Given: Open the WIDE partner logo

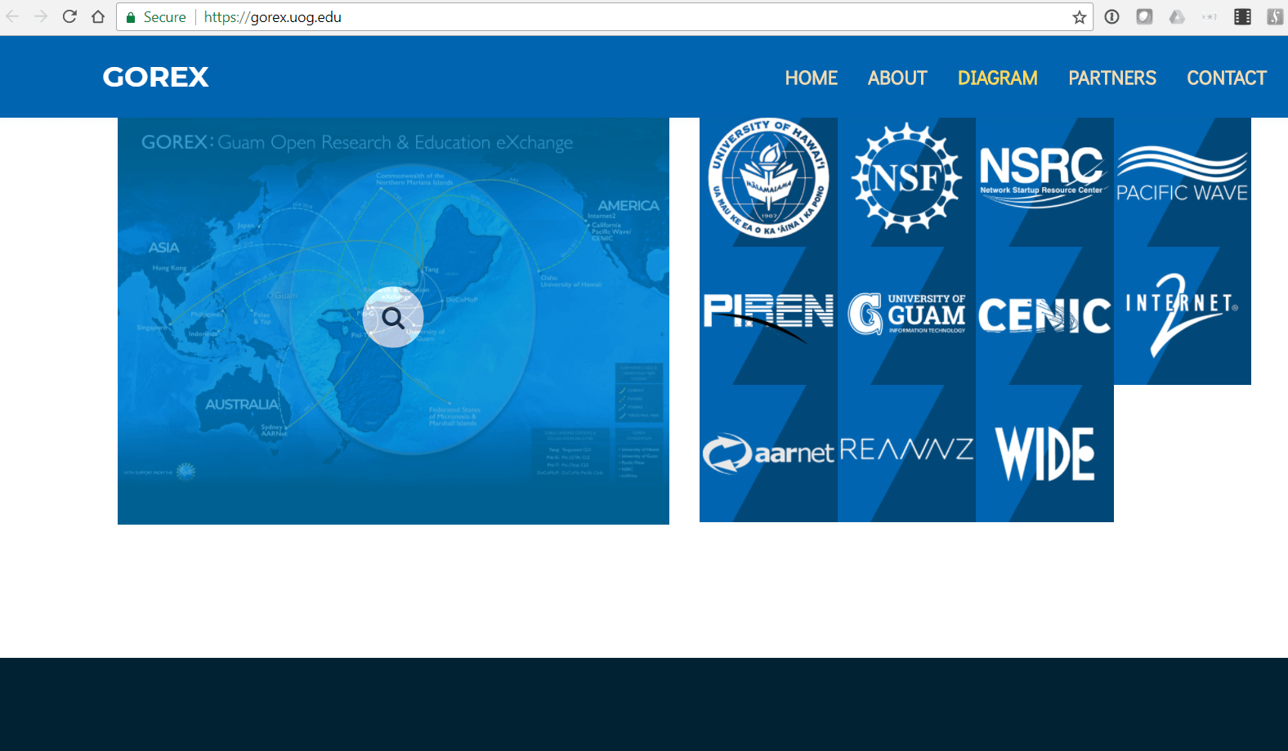Looking at the screenshot, I should (1044, 454).
